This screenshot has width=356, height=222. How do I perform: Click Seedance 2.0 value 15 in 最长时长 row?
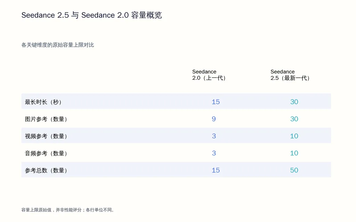click(x=216, y=102)
